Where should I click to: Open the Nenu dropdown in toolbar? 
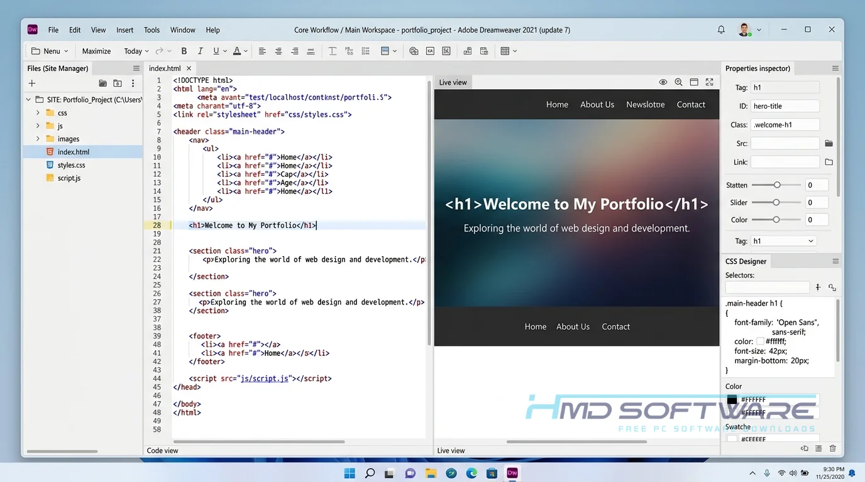tap(48, 51)
